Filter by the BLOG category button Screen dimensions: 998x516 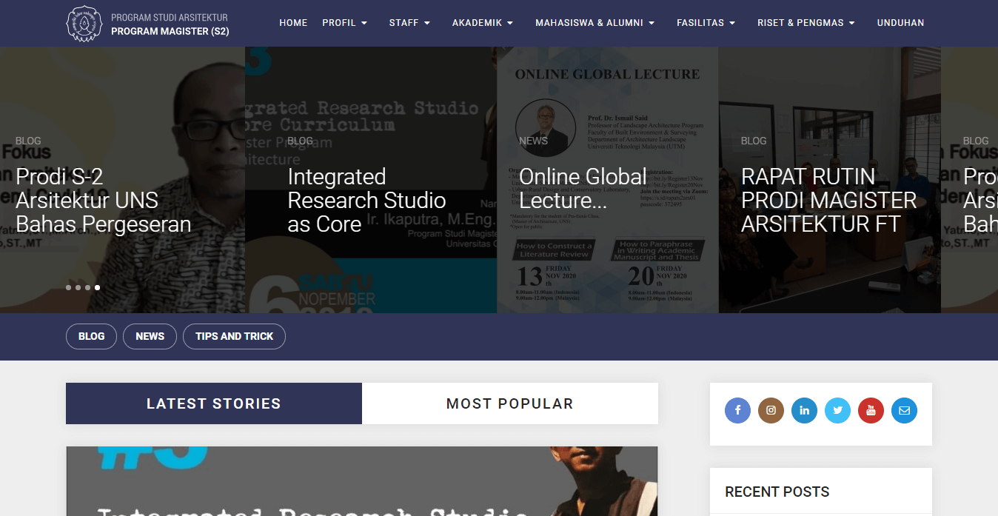click(x=91, y=336)
